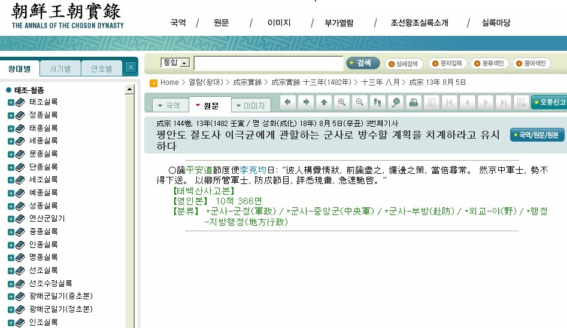The image size is (567, 328).
Task: Click the footprints icon in toolbar
Action: [377, 103]
